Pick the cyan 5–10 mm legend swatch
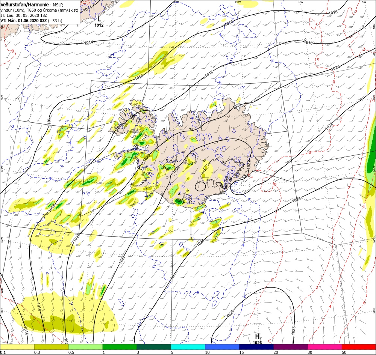Screen dimensions: 376x355 (188, 347)
